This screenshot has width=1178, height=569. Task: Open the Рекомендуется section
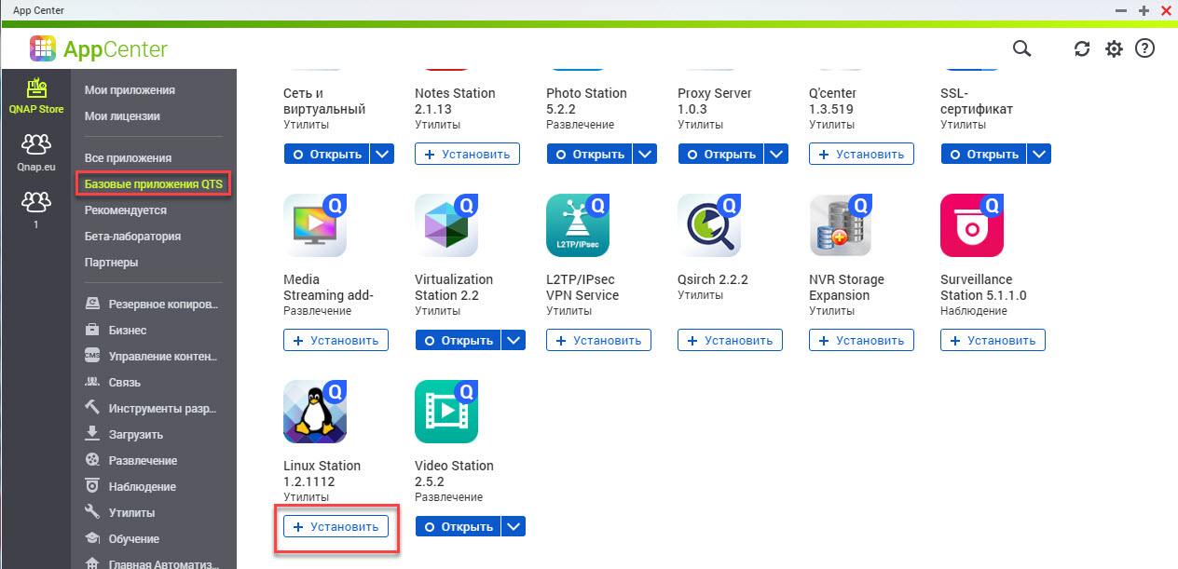[125, 210]
